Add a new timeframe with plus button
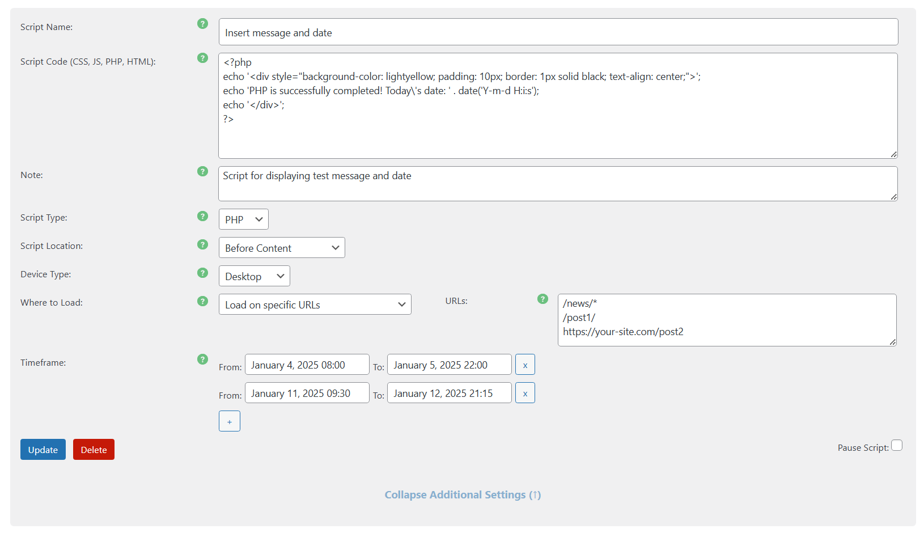 [230, 421]
